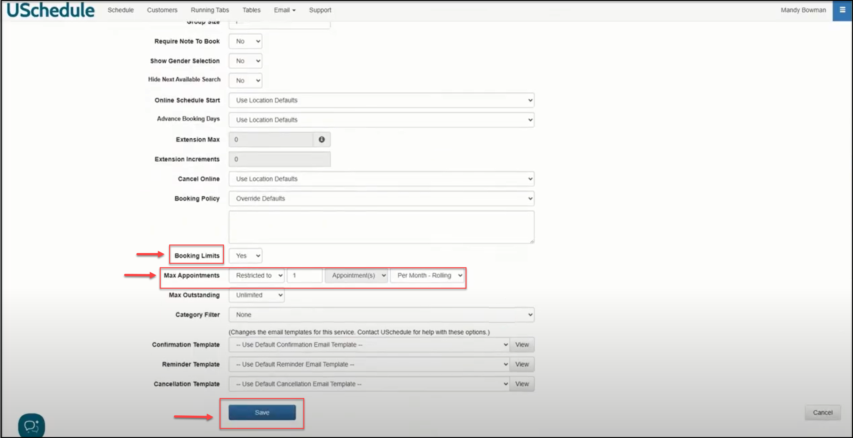Open the chat support widget icon

coord(31,425)
